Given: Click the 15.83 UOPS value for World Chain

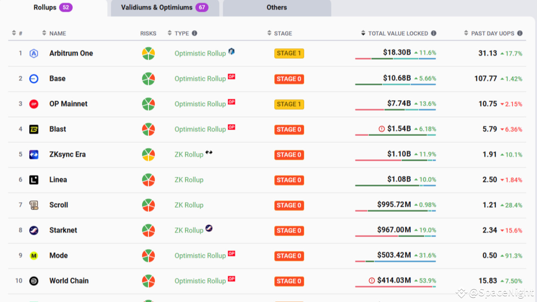Looking at the screenshot, I should tap(487, 281).
